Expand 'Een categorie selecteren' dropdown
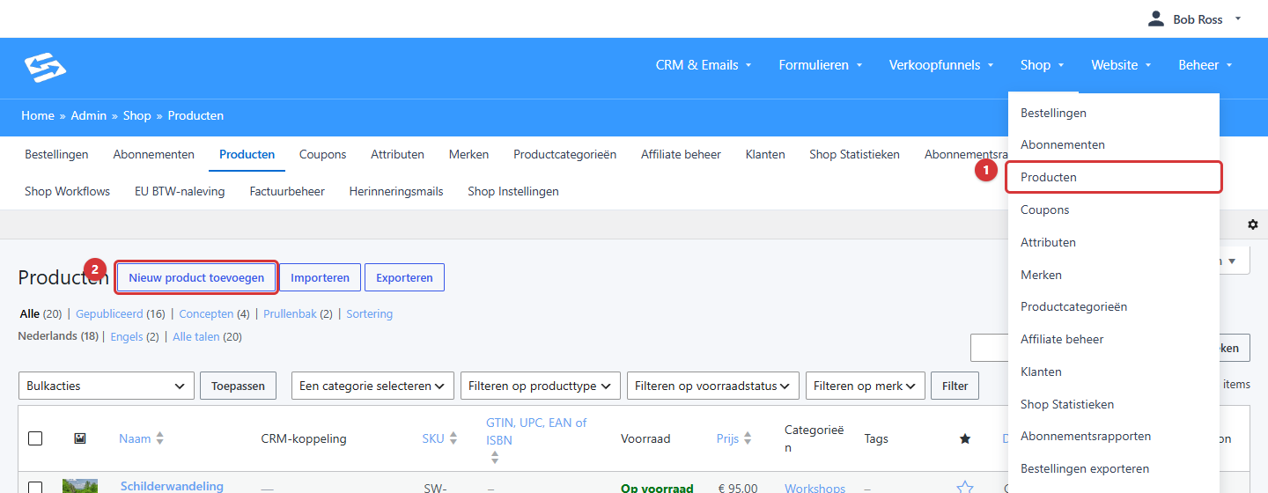This screenshot has width=1268, height=493. 373,386
